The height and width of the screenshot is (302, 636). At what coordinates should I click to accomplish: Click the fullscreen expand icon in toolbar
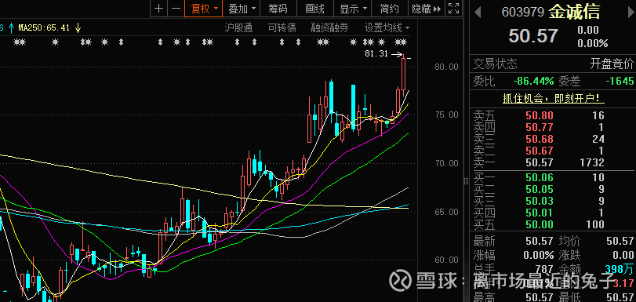453,9
